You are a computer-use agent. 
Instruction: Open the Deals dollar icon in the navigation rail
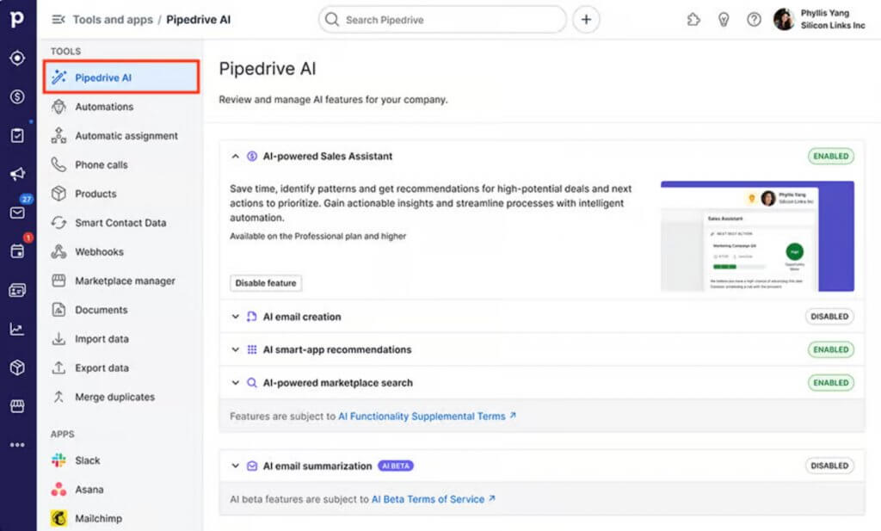17,97
